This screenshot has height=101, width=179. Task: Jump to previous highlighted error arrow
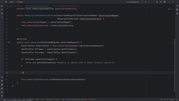click(x=172, y=9)
